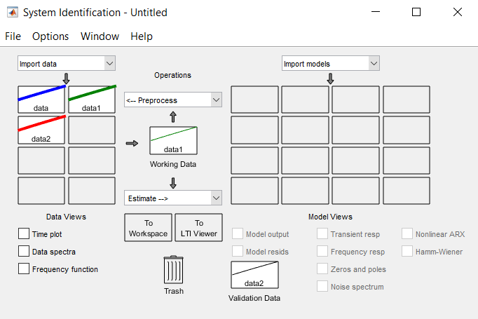Open the Import models dropdown

[331, 63]
